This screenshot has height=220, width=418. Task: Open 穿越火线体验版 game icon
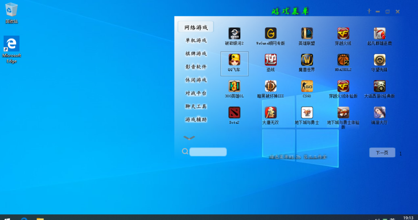tap(343, 86)
